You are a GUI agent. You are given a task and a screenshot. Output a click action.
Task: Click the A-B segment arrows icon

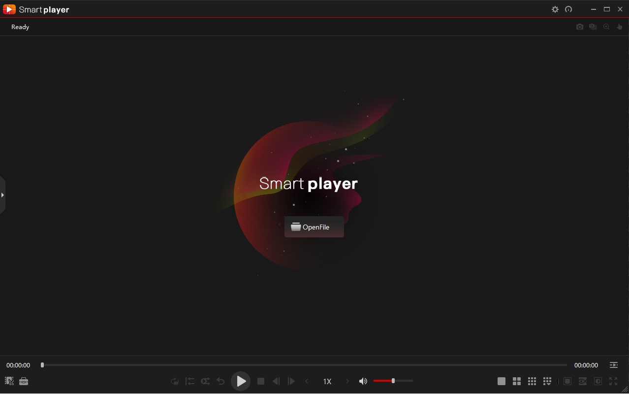click(x=190, y=381)
